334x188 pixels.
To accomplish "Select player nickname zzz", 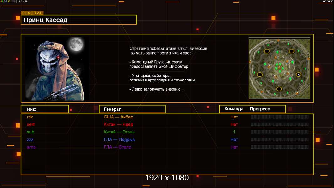I will point(30,140).
